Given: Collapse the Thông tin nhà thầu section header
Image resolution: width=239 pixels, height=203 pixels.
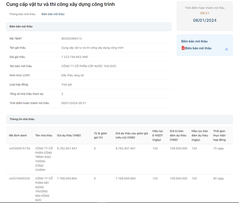Looking at the screenshot, I should 119,119.
